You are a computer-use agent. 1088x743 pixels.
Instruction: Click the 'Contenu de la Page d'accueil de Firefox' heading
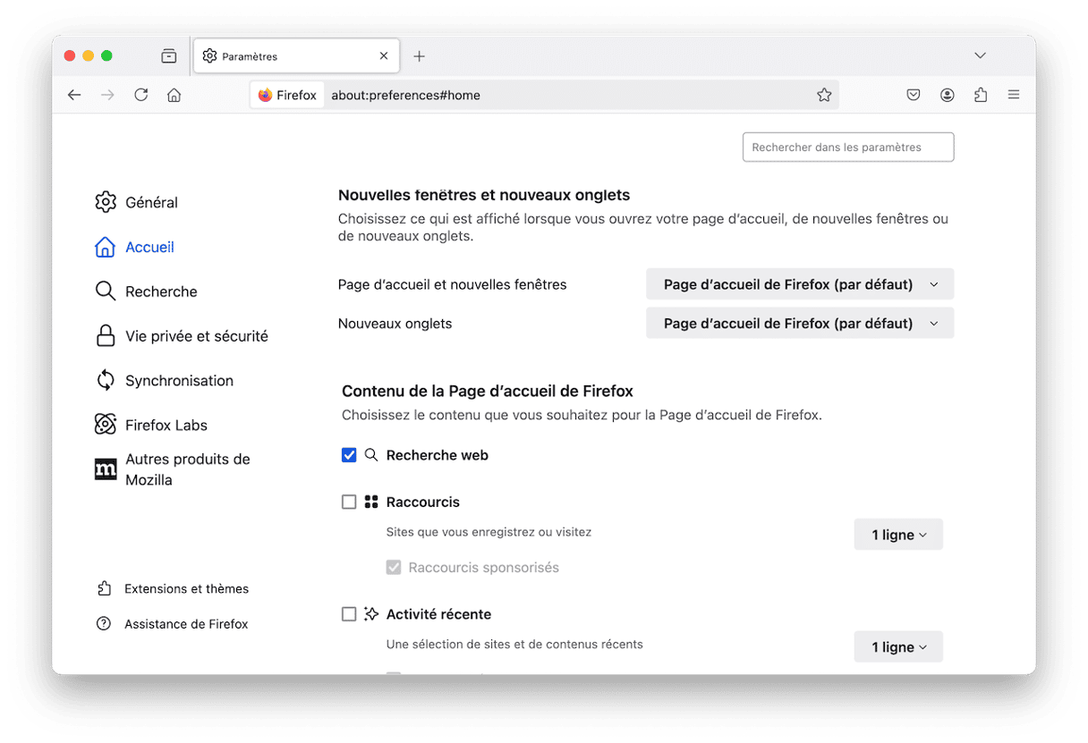pyautogui.click(x=488, y=391)
